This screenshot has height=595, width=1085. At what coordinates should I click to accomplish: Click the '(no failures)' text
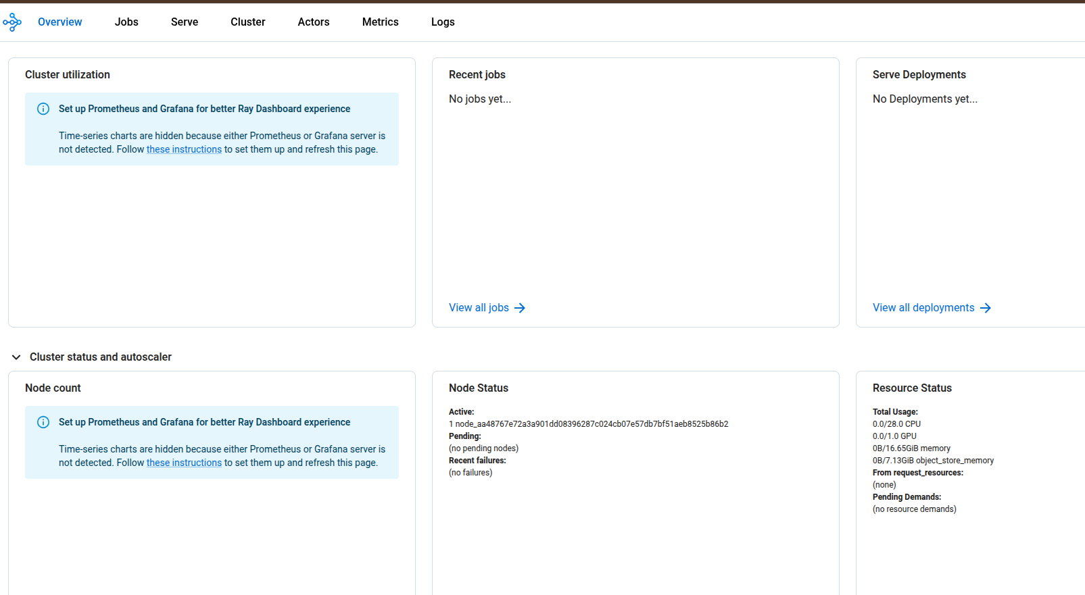(471, 473)
